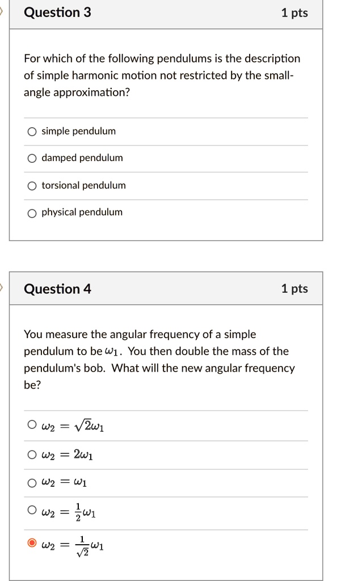341x581 pixels.
Task: Deselect the currently selected ω2 = (1/√2)ω1 option
Action: pos(32,543)
